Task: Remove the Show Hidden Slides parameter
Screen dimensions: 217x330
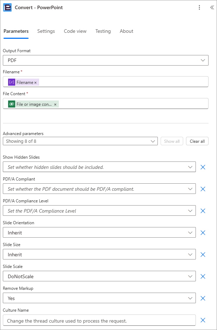Action: 203,167
